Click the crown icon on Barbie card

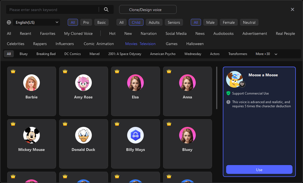point(13,71)
